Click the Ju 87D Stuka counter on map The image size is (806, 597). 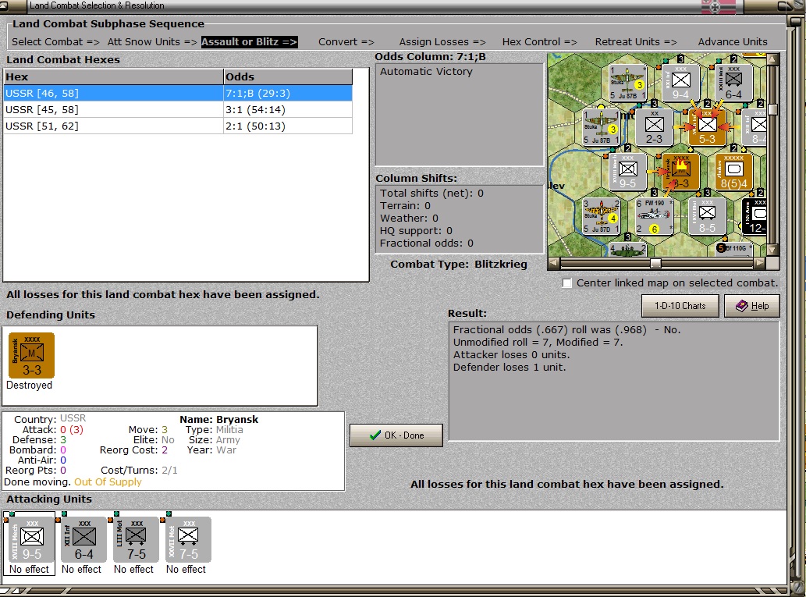click(x=600, y=215)
